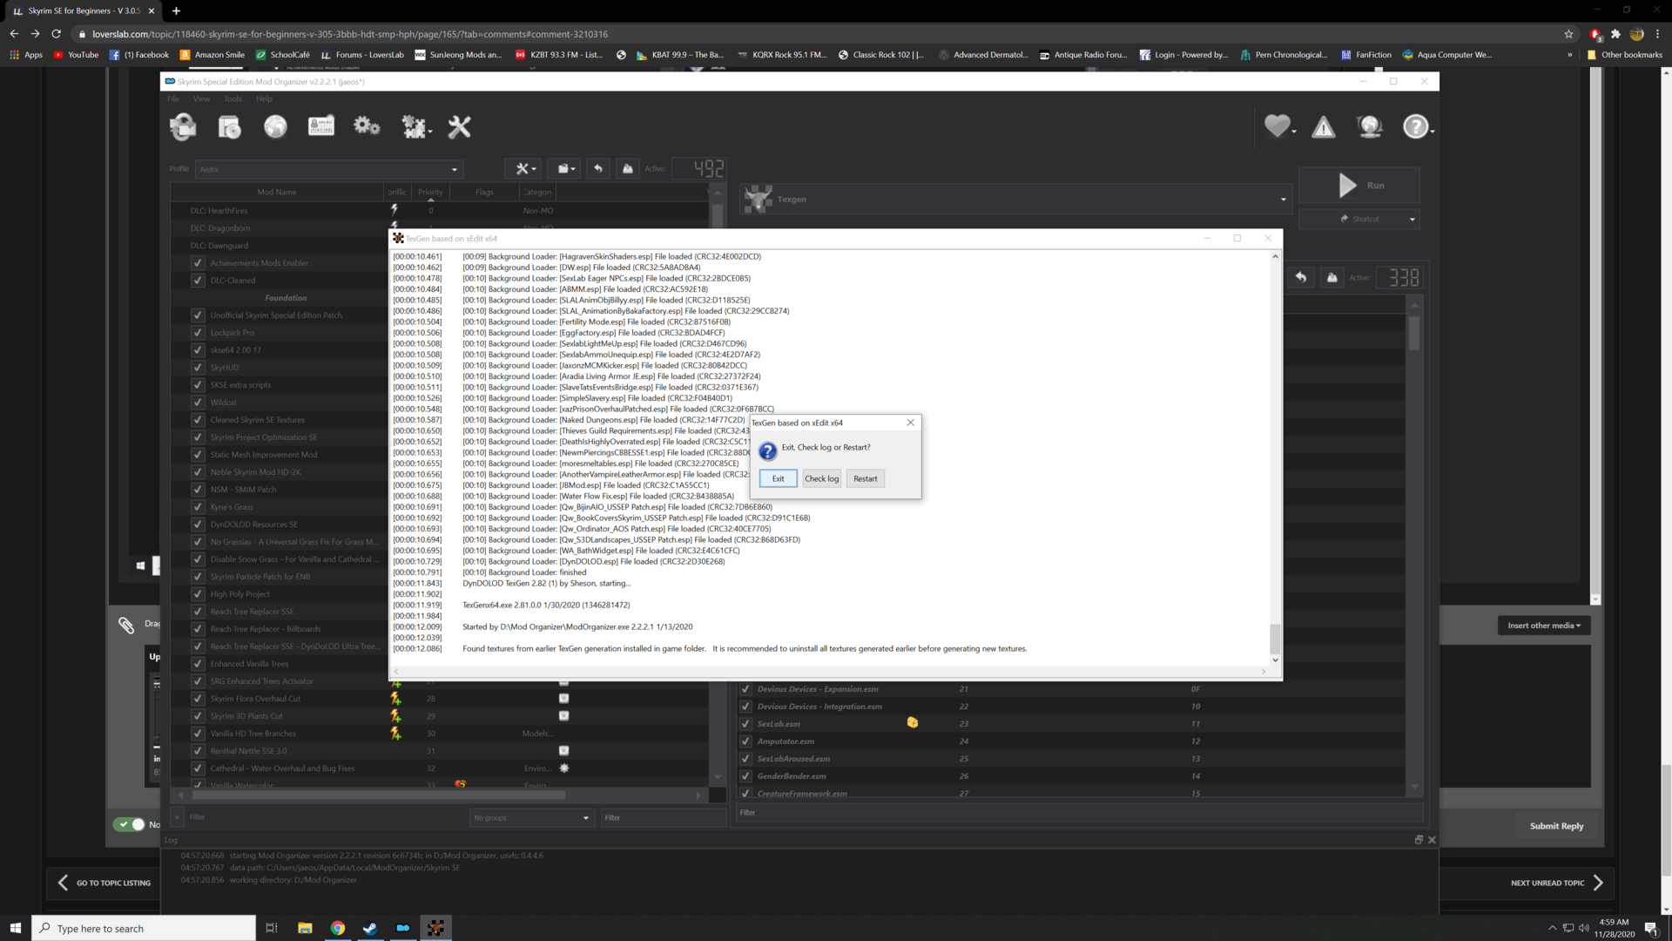
Task: Click the warning triangle notifications icon
Action: pyautogui.click(x=1324, y=127)
